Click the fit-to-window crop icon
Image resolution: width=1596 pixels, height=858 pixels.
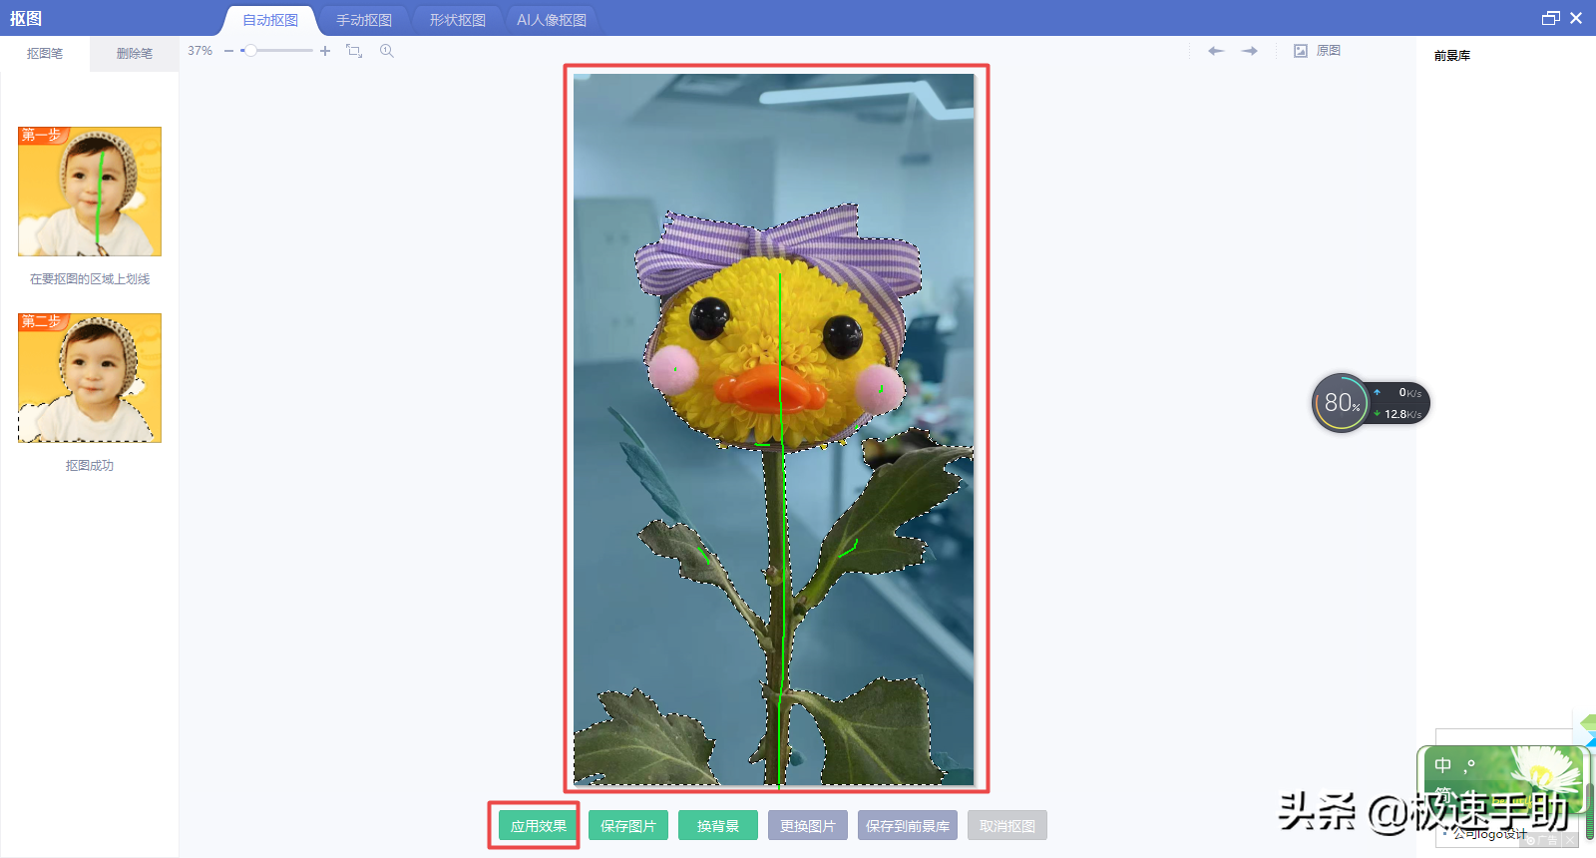coord(354,51)
